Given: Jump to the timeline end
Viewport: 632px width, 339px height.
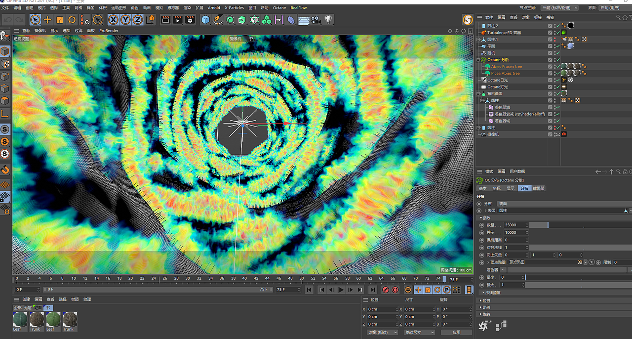Looking at the screenshot, I should 373,290.
